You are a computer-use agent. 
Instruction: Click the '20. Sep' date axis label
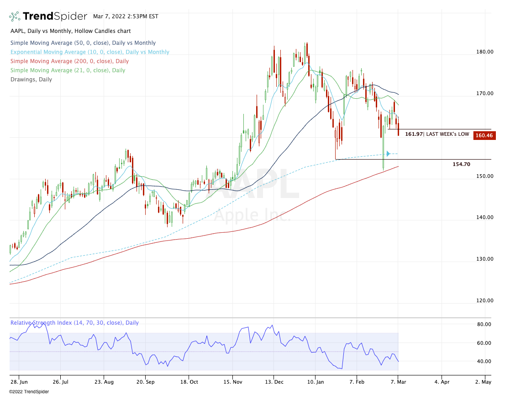point(146,382)
